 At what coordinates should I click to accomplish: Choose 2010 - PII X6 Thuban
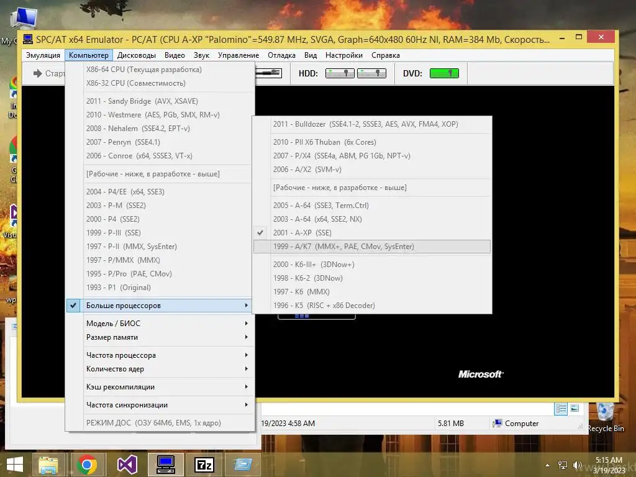pyautogui.click(x=372, y=142)
